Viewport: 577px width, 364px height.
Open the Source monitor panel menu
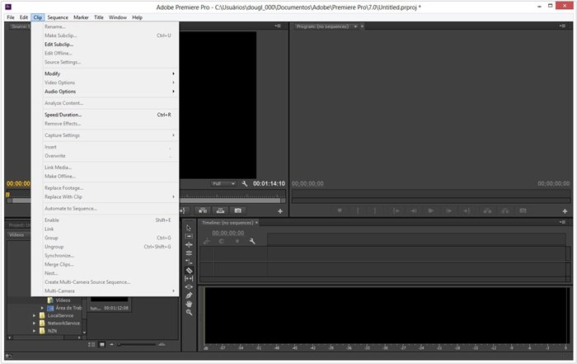[278, 26]
